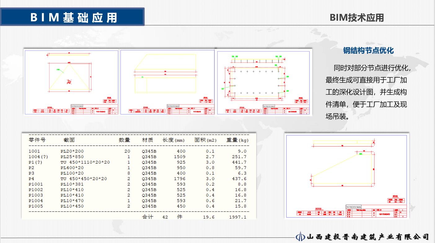Click the weight value 437.6

(x=239, y=179)
